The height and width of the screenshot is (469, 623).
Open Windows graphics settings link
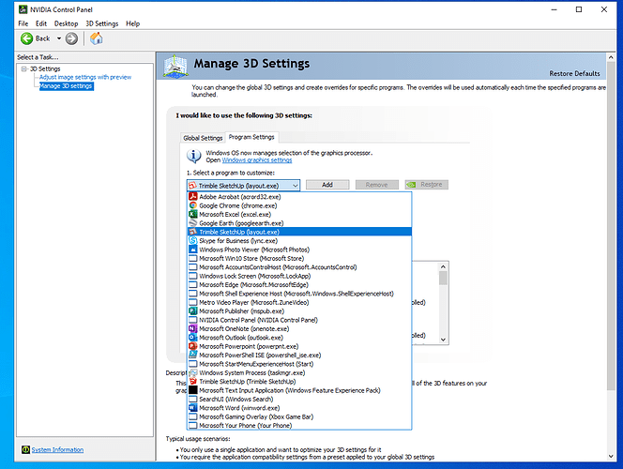pyautogui.click(x=257, y=160)
